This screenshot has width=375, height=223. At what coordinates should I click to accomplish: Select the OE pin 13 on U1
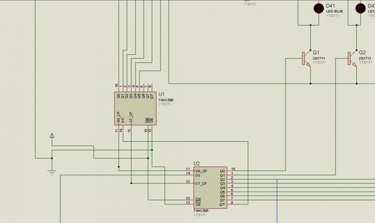coord(151,129)
